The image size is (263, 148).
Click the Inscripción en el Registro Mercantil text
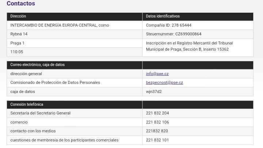tap(189, 46)
